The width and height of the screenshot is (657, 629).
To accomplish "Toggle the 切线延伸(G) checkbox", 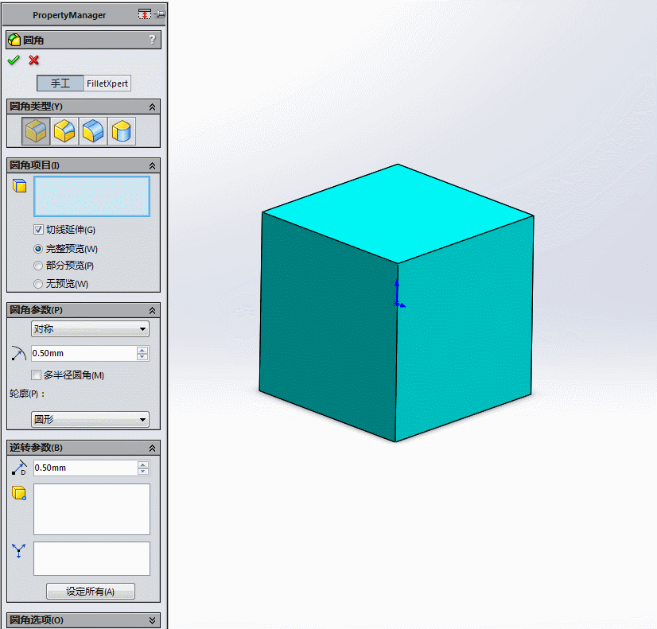I will pyautogui.click(x=38, y=230).
